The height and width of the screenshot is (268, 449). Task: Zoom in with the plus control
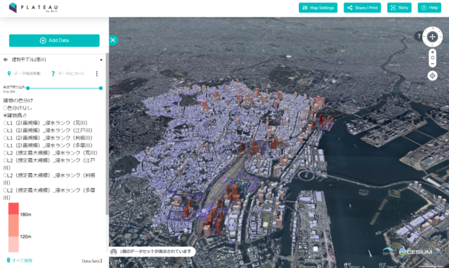432,52
